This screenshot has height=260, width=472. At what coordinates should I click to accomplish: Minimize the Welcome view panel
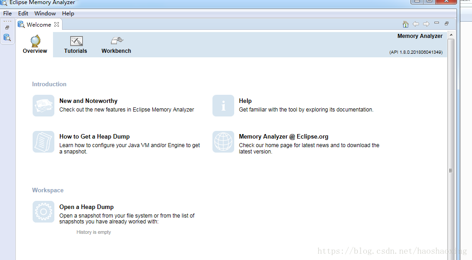437,23
